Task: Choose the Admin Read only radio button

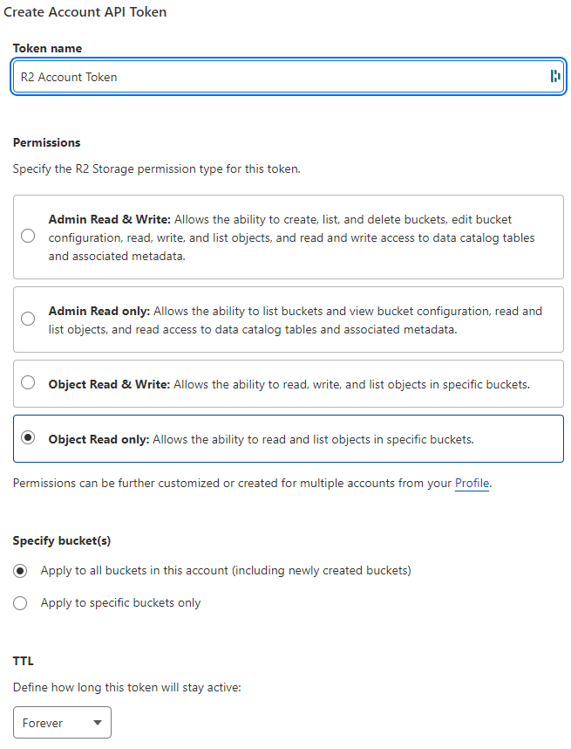Action: [x=28, y=319]
